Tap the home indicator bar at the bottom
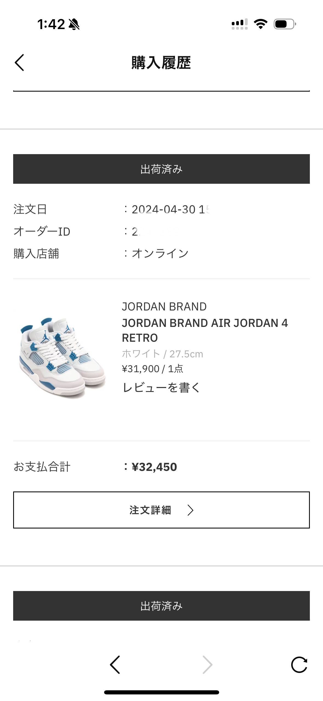This screenshot has height=701, width=323. click(161, 692)
